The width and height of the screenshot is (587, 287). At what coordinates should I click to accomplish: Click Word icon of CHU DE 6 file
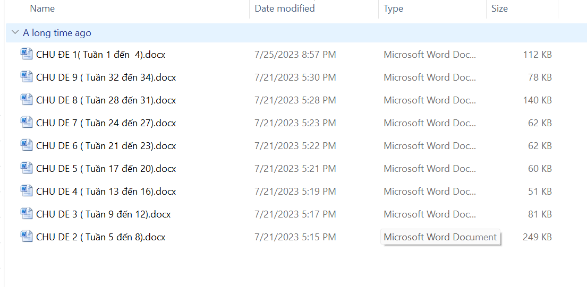pos(27,145)
